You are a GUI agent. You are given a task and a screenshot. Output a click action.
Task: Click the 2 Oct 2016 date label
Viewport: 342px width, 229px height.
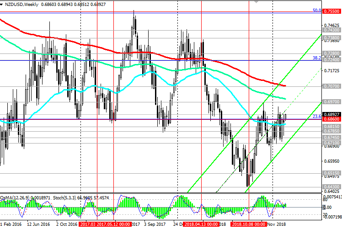coord(67,224)
